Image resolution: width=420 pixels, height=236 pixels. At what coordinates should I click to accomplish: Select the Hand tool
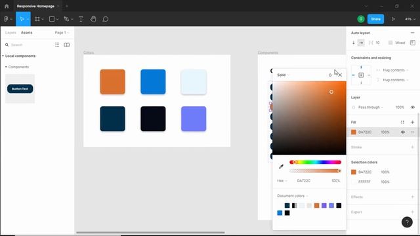[93, 19]
